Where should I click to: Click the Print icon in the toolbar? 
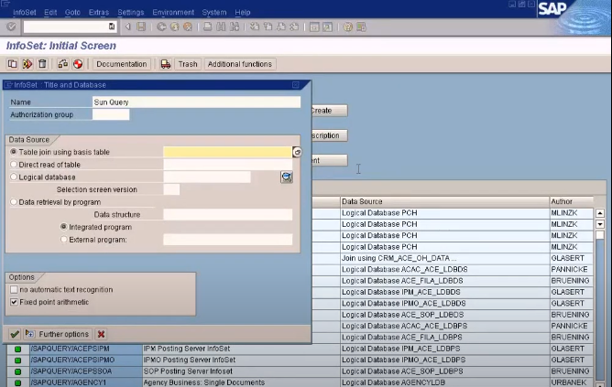click(208, 27)
